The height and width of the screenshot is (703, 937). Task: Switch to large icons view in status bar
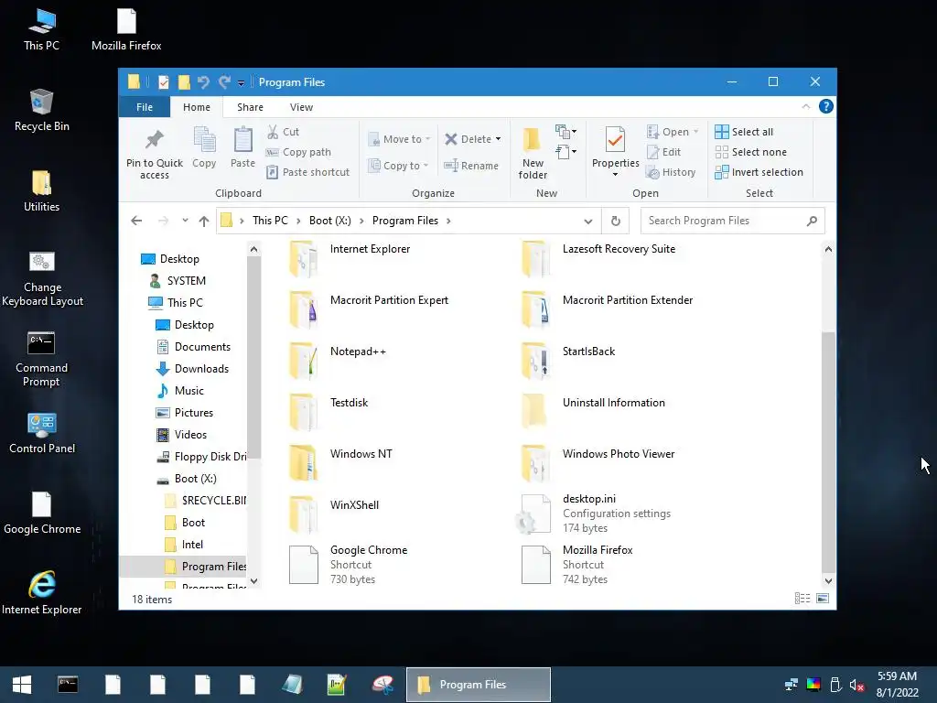[x=823, y=599]
